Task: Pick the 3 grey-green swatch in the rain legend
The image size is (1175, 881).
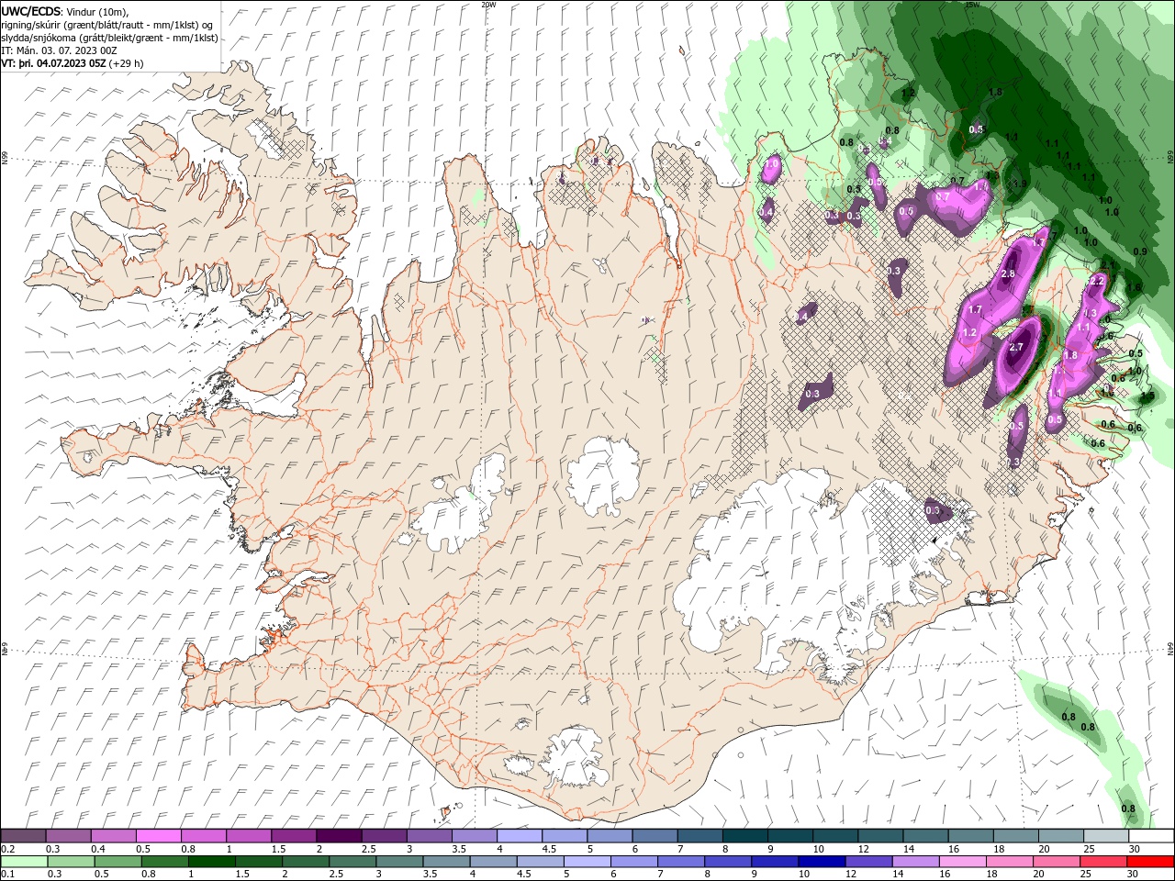Action: coord(399,862)
